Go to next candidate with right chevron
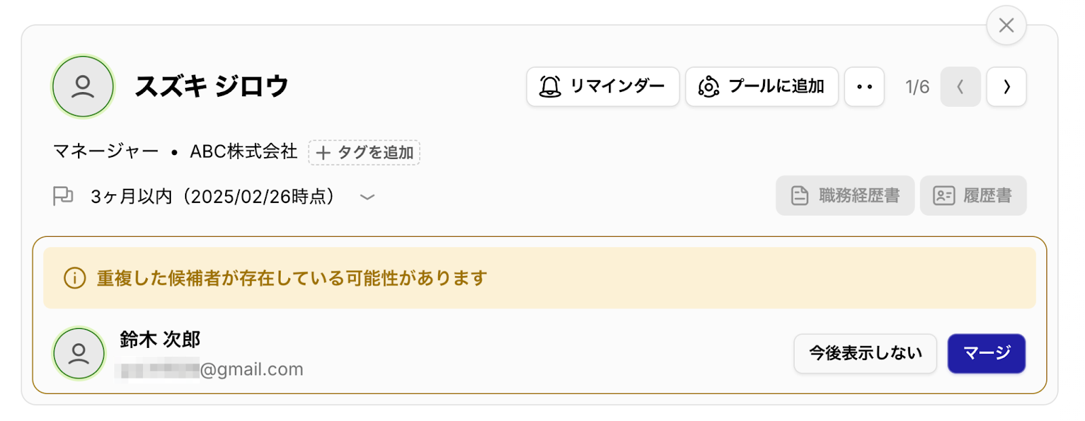Viewport: 1085px width, 421px height. pyautogui.click(x=1006, y=87)
